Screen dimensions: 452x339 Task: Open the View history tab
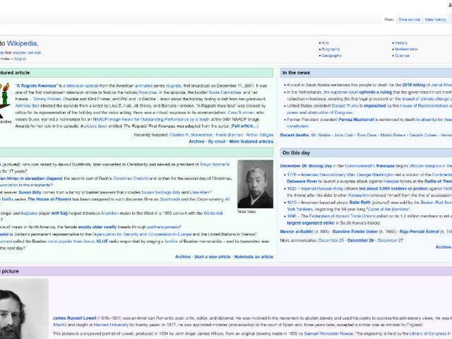[x=435, y=20]
